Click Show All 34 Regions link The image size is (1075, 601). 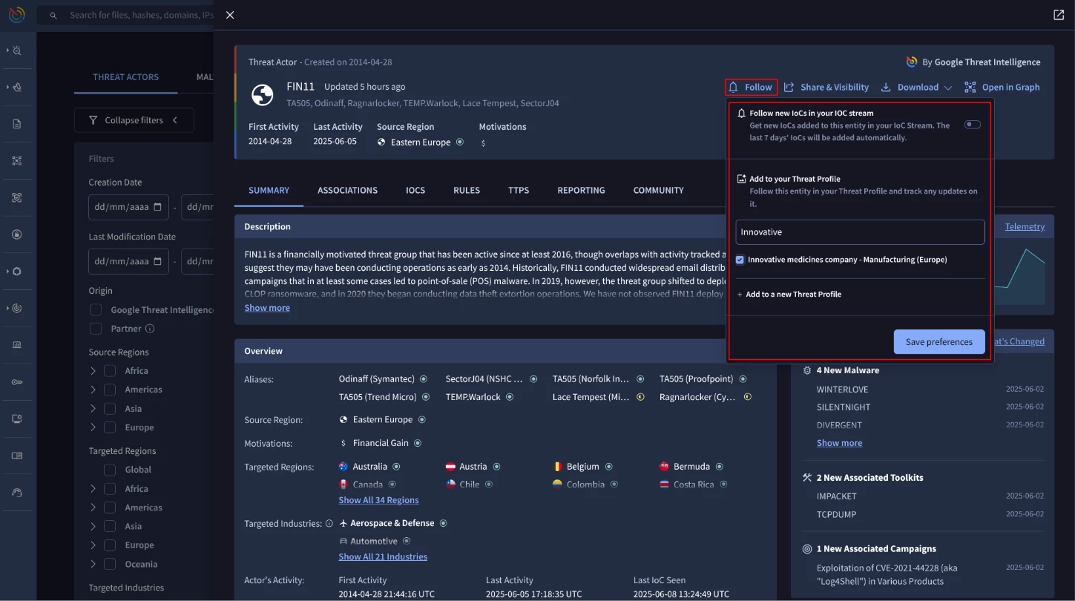(x=378, y=500)
